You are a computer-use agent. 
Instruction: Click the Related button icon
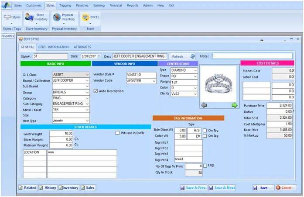click(x=21, y=188)
